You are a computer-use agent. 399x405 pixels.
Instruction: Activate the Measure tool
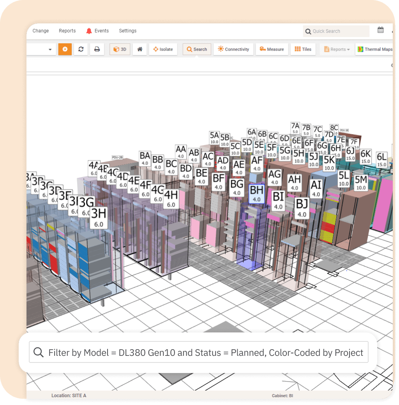272,49
